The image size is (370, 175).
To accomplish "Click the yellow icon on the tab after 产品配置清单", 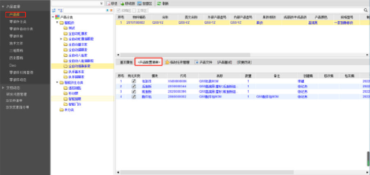I will tap(167, 62).
